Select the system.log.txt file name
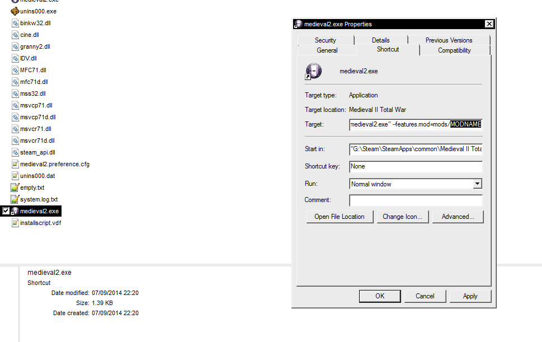 click(39, 199)
